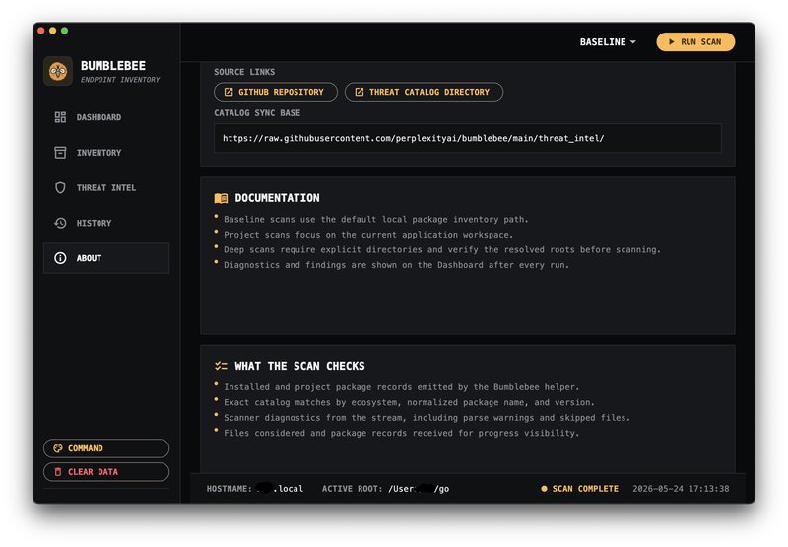
Task: Click the Inventory archive box icon
Action: (x=60, y=153)
